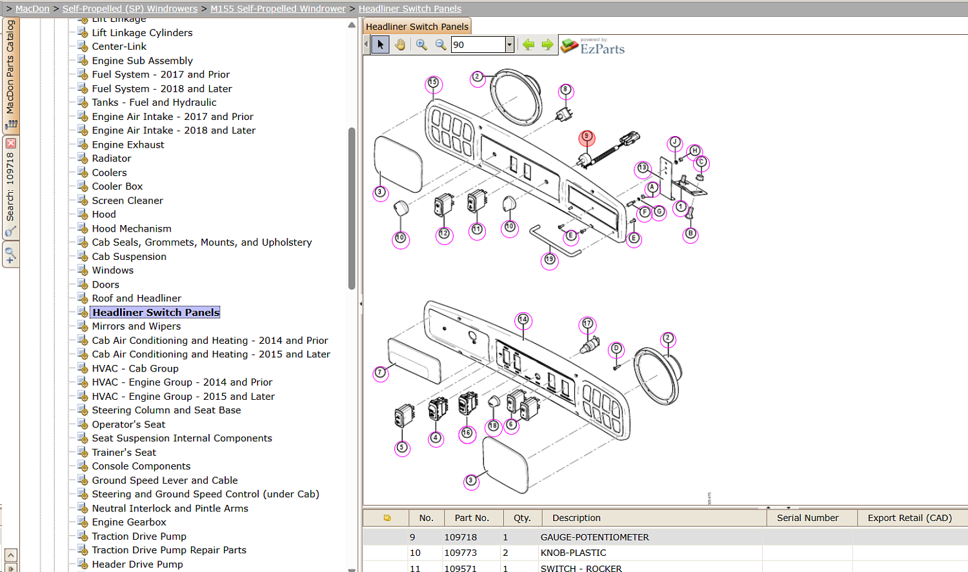This screenshot has height=572, width=968.
Task: Switch to the MacDon Parts Catalog tab
Action: click(10, 75)
